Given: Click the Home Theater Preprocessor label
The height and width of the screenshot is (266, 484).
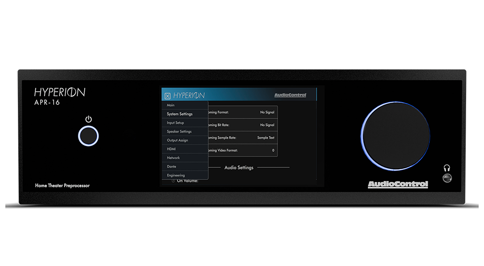Looking at the screenshot, I should 62,185.
